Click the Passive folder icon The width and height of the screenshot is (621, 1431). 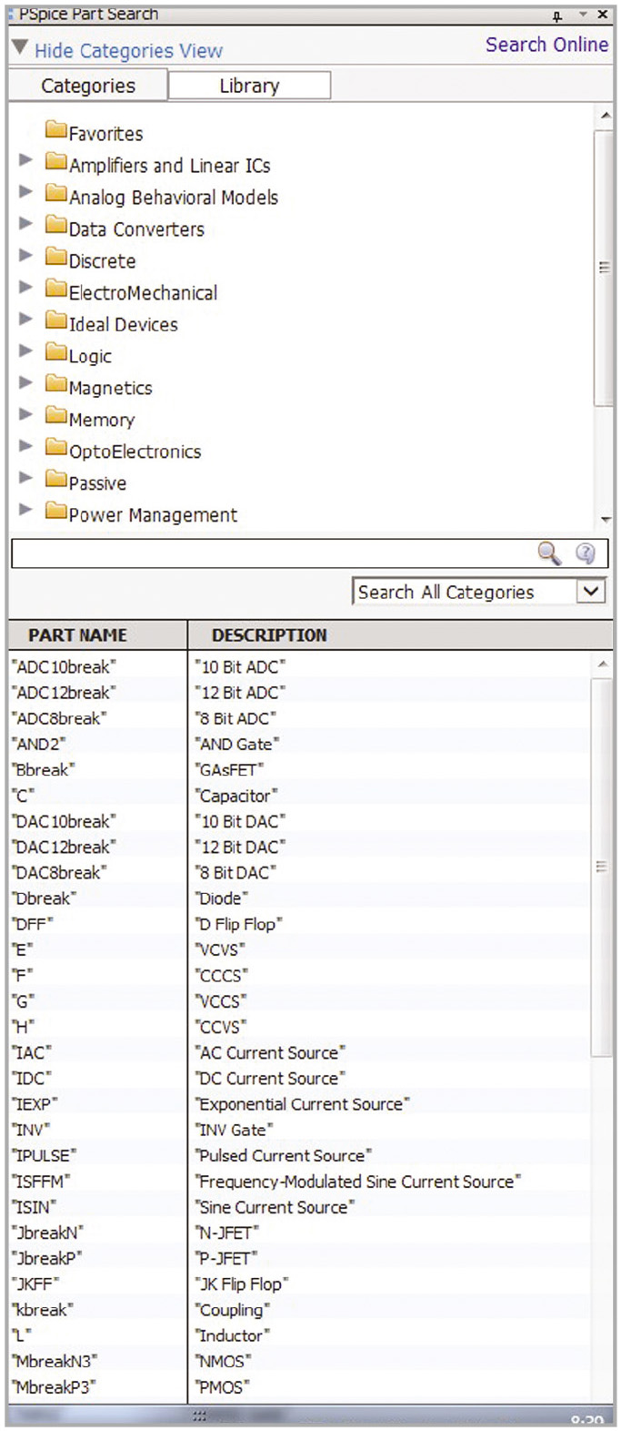[56, 480]
